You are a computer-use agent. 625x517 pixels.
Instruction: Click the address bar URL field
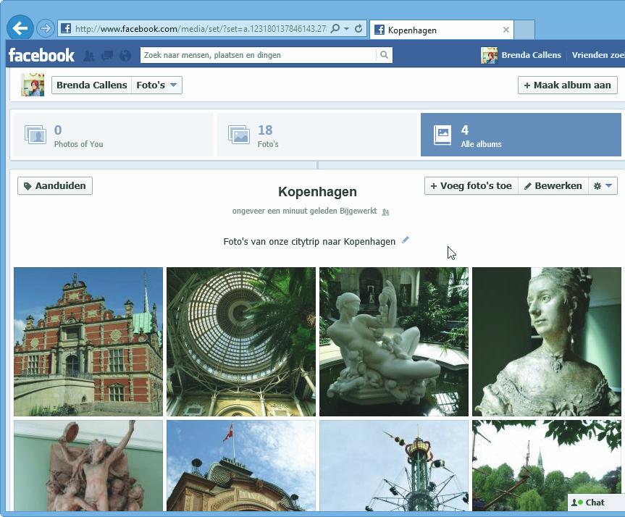pos(201,29)
